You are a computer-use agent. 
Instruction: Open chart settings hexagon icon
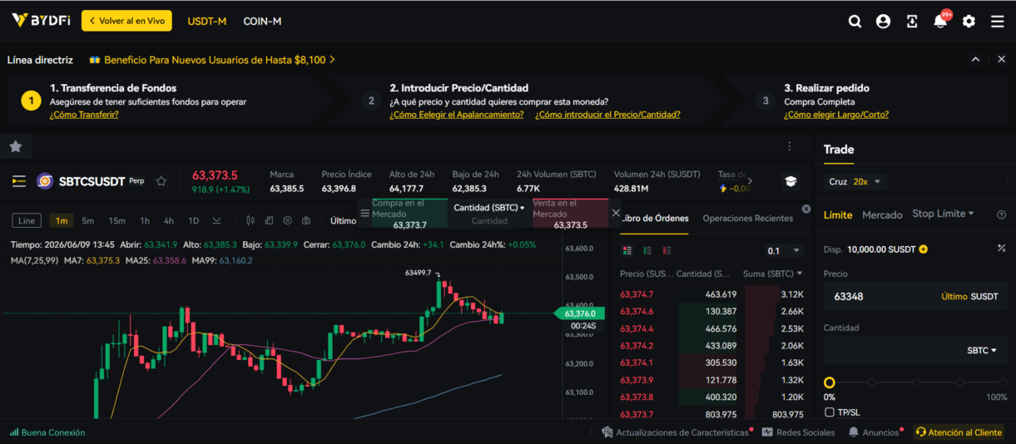(287, 220)
